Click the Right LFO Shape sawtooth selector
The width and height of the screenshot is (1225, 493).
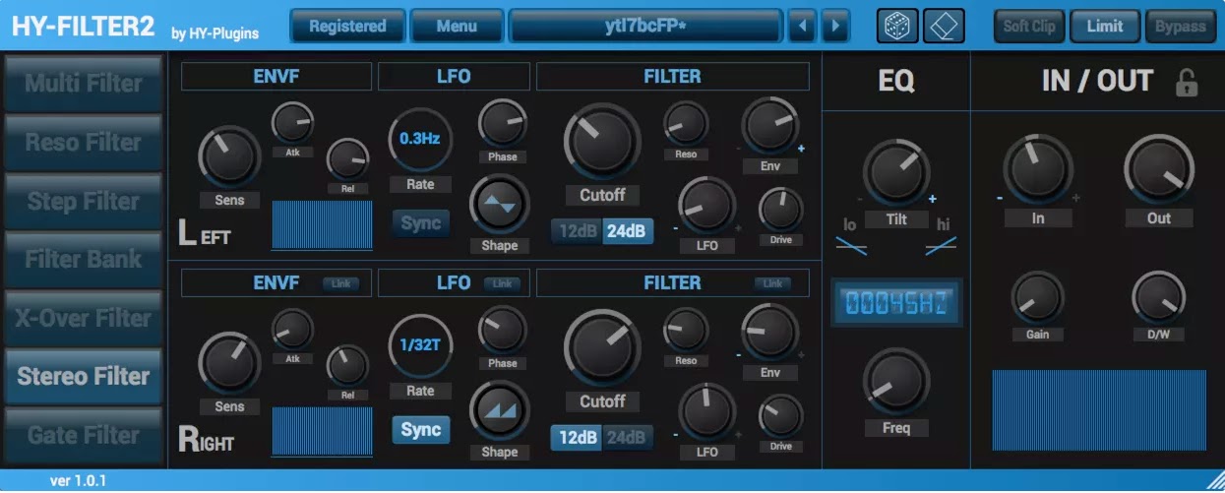(501, 411)
